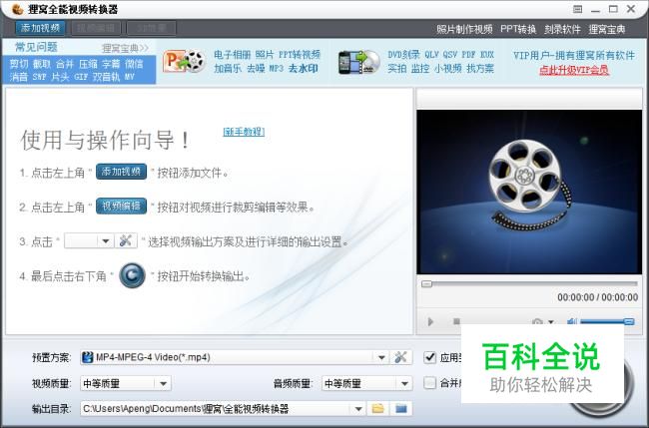649x428 pixels.
Task: Click the wrench icon in guide step 3
Action: (x=126, y=240)
